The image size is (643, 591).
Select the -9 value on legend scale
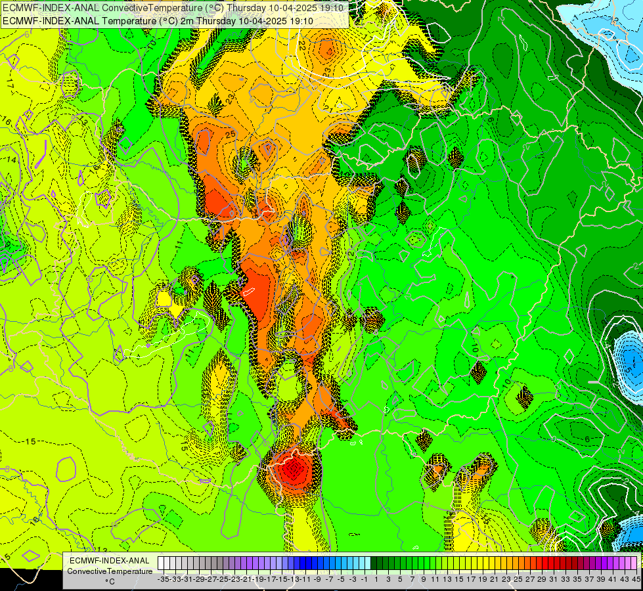(317, 579)
